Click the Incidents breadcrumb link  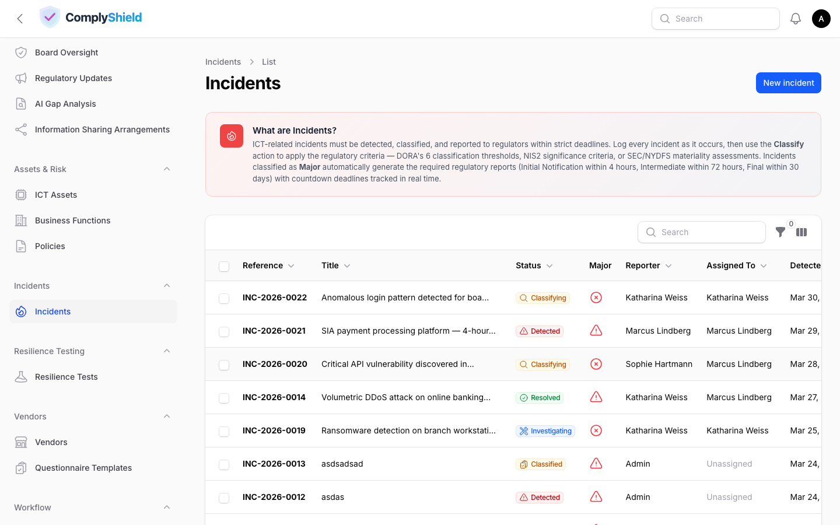223,62
